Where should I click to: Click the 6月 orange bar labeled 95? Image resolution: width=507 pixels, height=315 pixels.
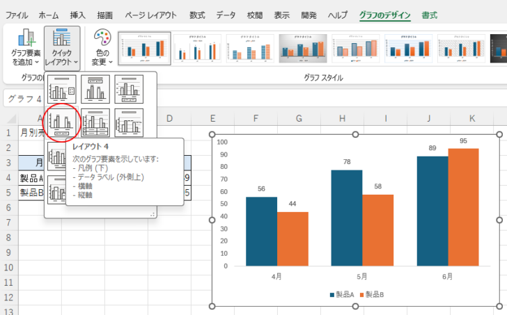pyautogui.click(x=463, y=207)
